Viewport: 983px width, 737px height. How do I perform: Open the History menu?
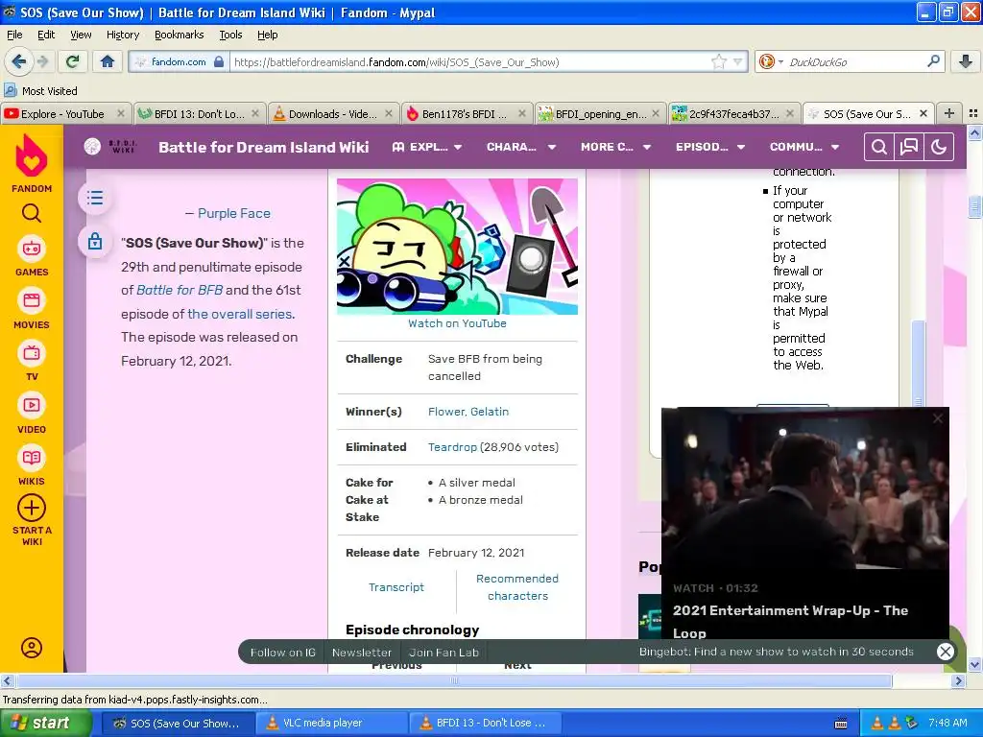(123, 35)
